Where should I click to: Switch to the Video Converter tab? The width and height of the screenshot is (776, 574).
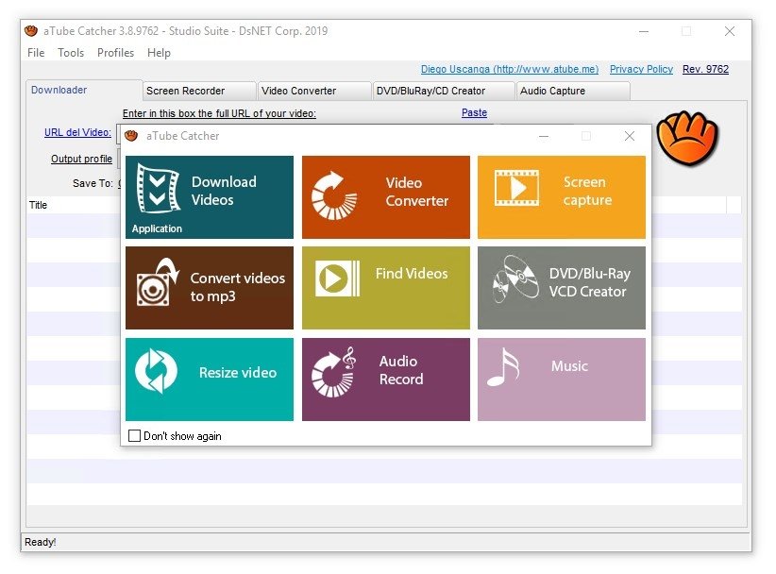tap(314, 91)
